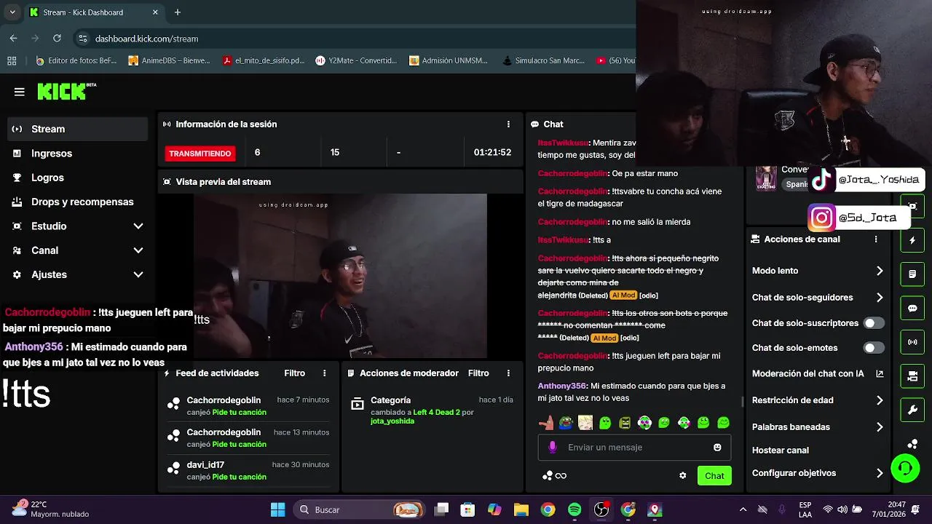The width and height of the screenshot is (932, 524).
Task: Open the AnimeDBS bookmark
Action: click(x=169, y=60)
